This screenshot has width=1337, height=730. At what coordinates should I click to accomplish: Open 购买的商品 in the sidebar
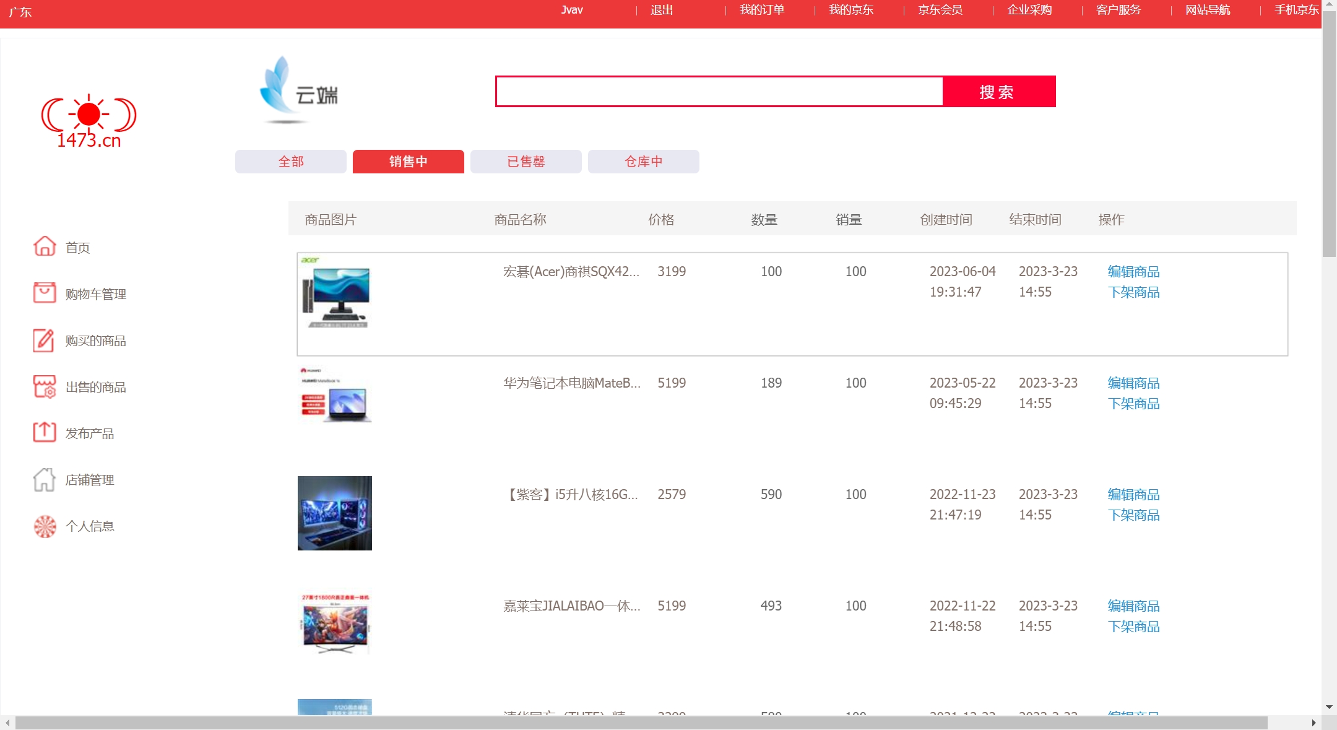tap(96, 341)
